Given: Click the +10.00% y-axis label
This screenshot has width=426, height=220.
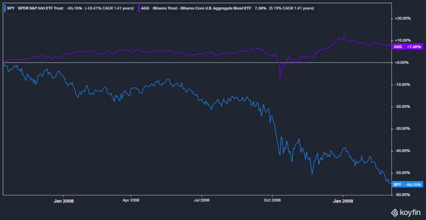Looking at the screenshot, I should [x=403, y=41].
